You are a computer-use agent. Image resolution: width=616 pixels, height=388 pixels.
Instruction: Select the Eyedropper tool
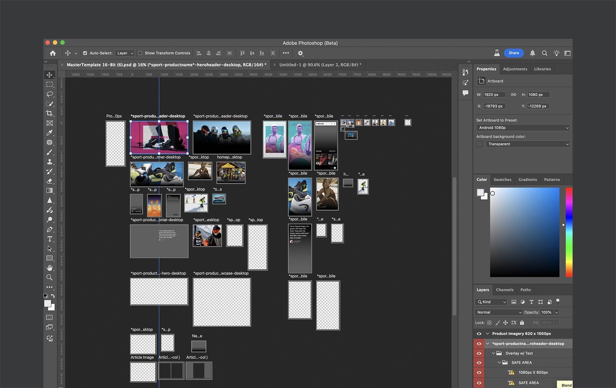pyautogui.click(x=49, y=133)
